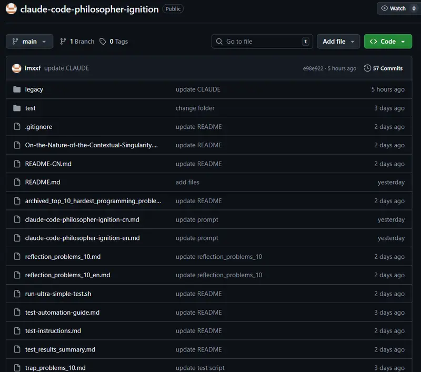421x372 pixels.
Task: Click the repository owner avatar in header
Action: (11, 9)
